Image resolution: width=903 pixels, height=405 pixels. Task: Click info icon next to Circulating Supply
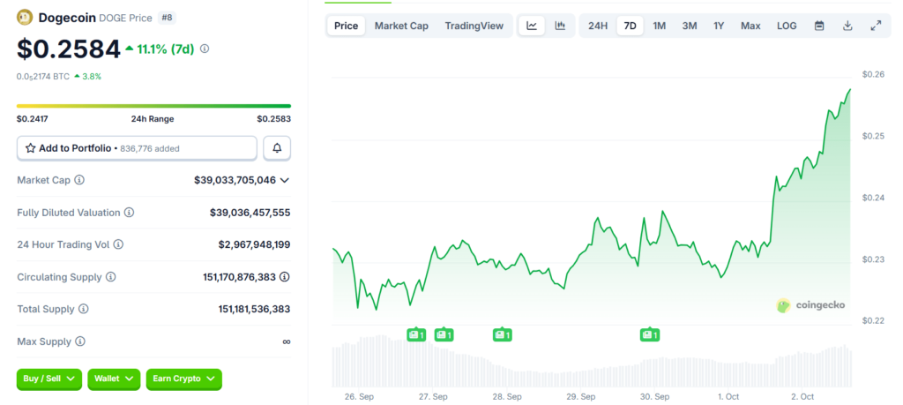click(x=111, y=277)
